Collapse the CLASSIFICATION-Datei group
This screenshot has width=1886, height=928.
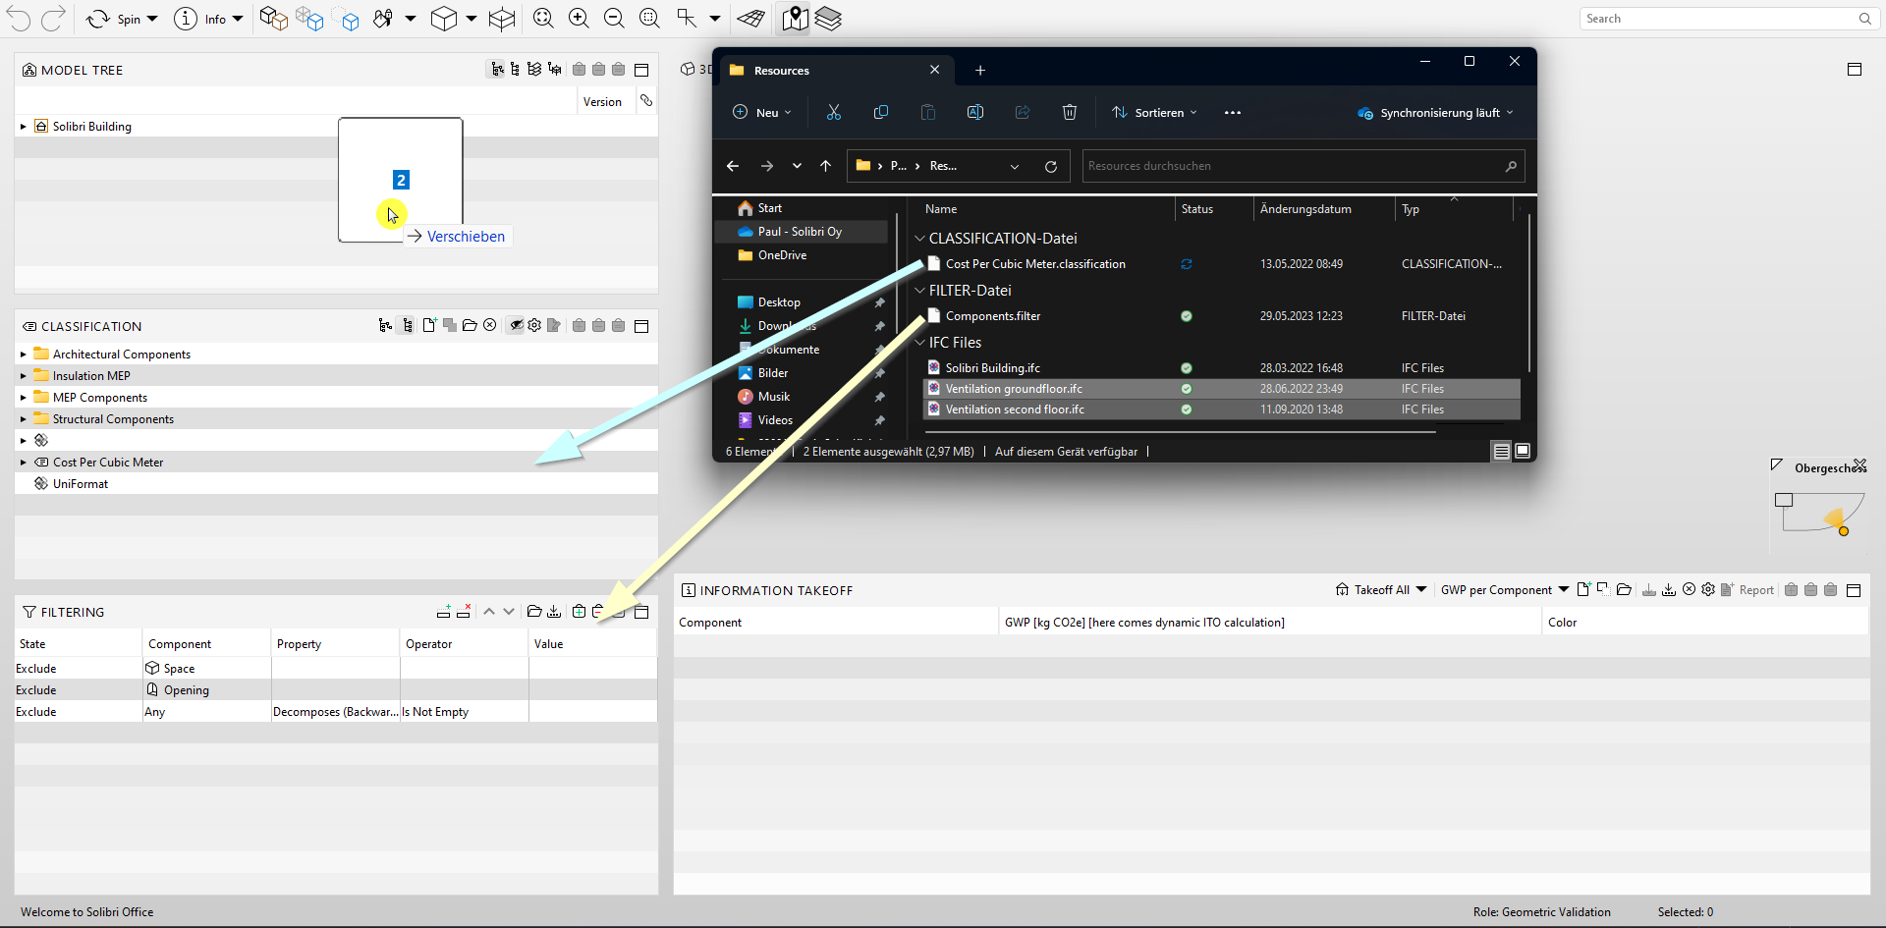919,239
